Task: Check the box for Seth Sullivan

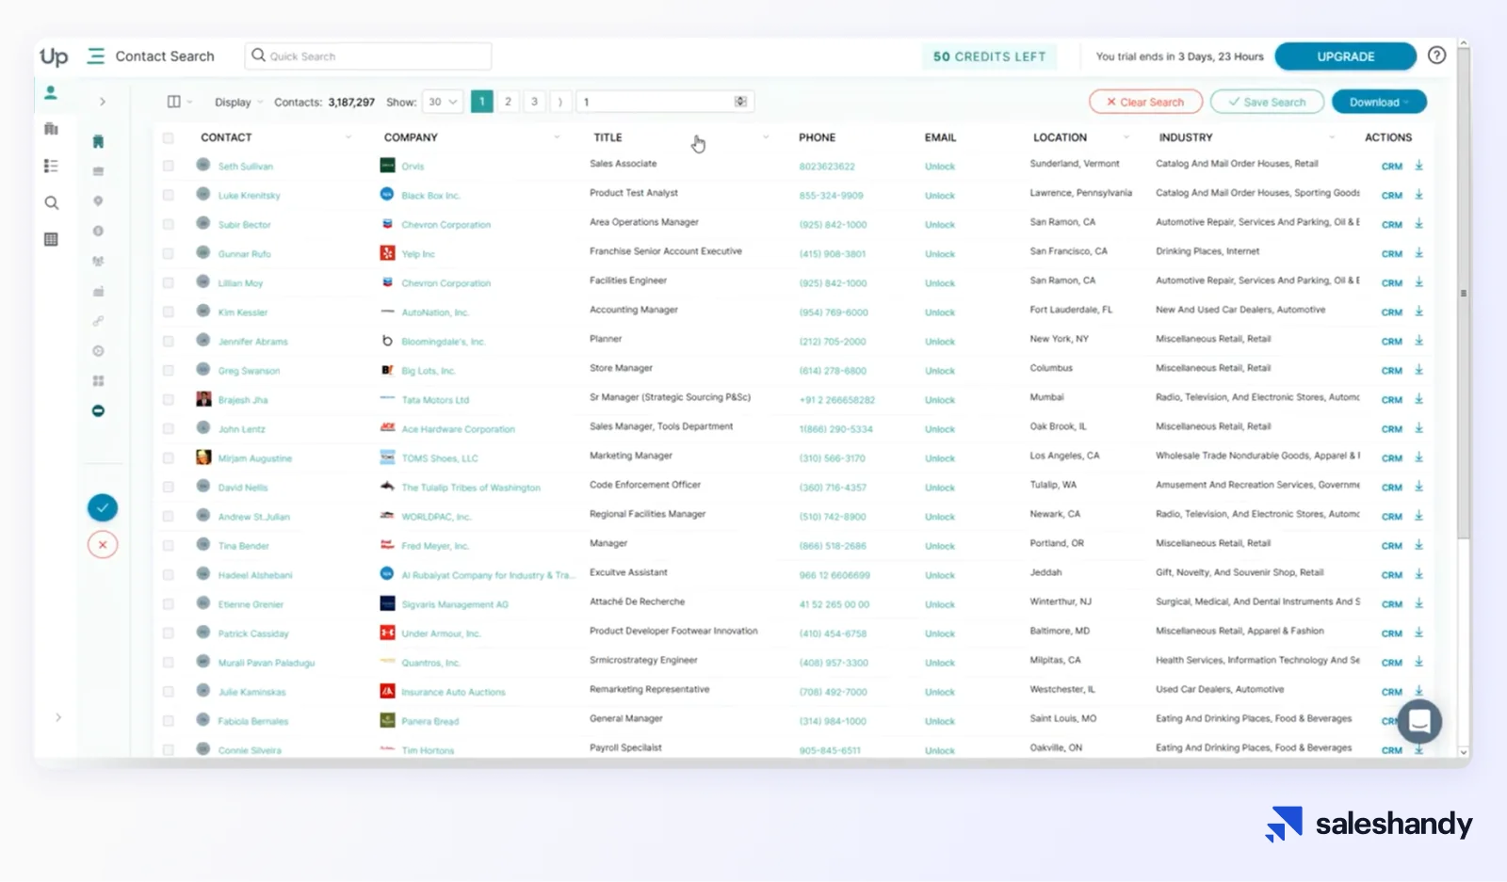Action: pos(168,166)
